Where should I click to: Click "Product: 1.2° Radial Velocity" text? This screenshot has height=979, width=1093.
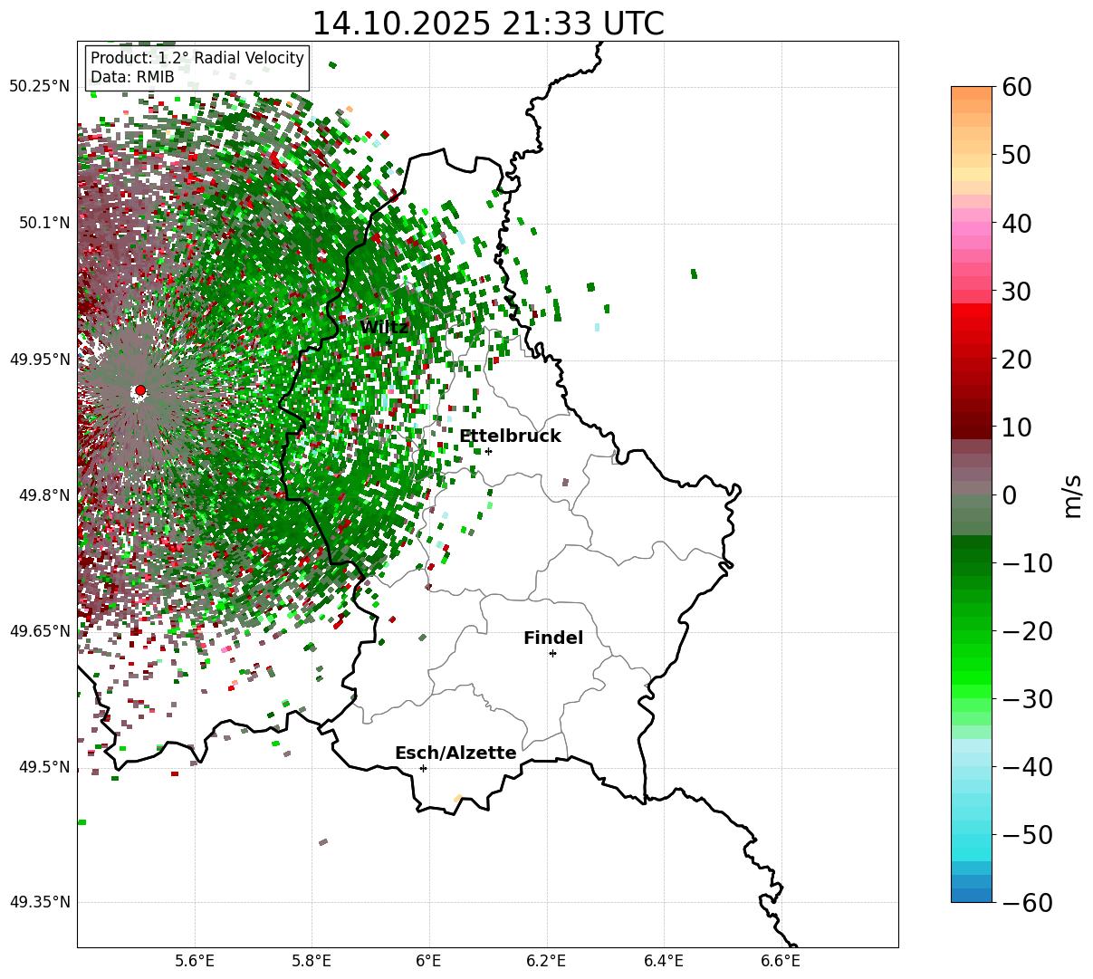(197, 58)
